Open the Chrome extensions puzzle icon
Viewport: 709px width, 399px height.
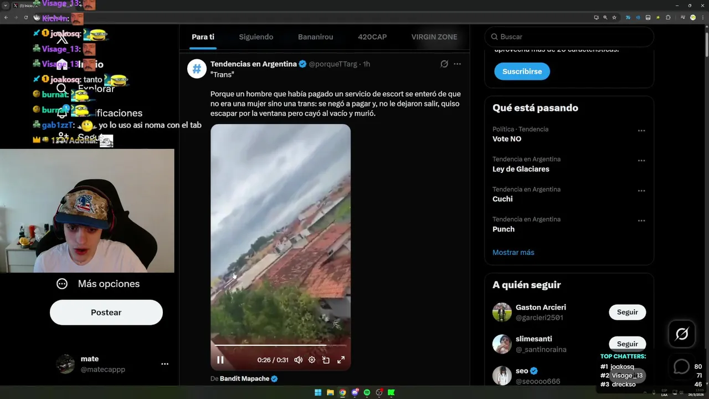(x=668, y=18)
